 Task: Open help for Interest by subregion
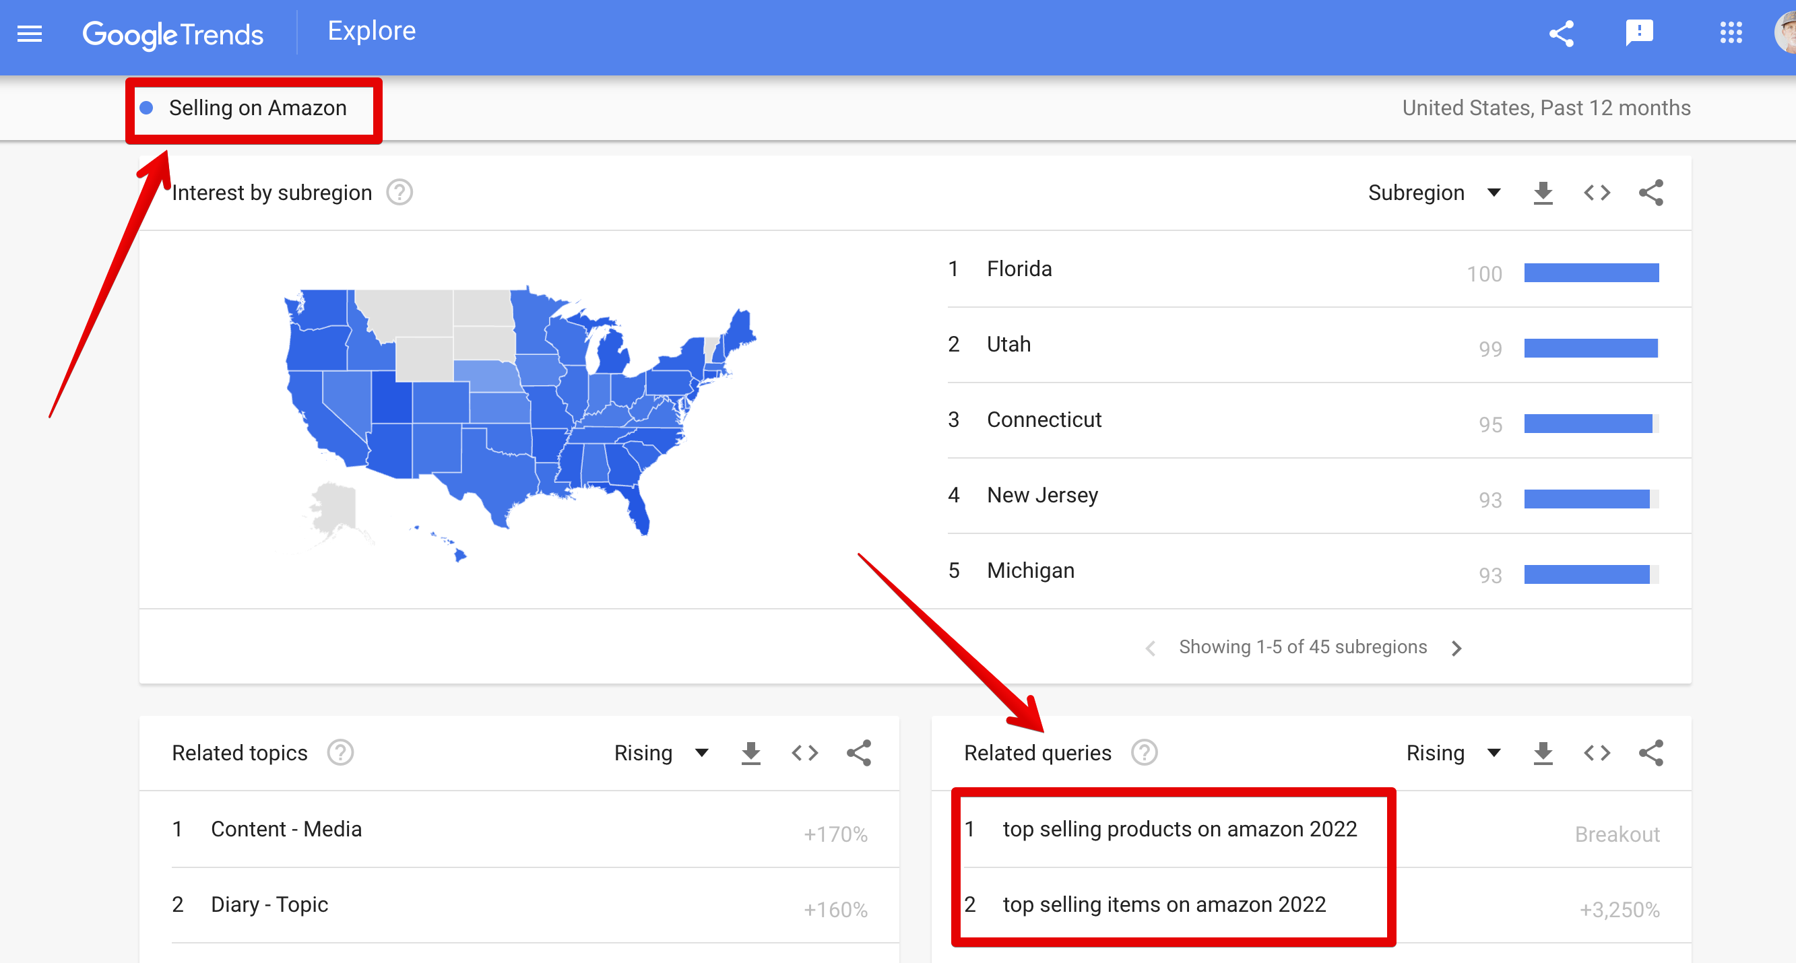pos(399,193)
